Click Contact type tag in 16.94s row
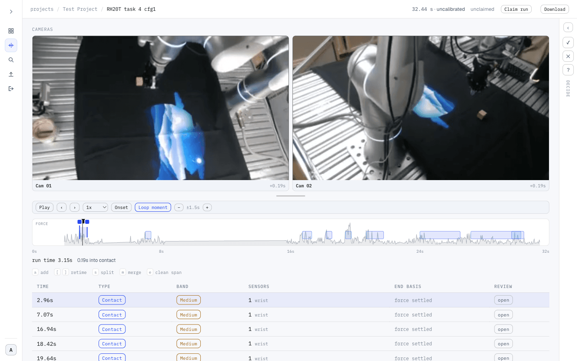 coord(112,329)
